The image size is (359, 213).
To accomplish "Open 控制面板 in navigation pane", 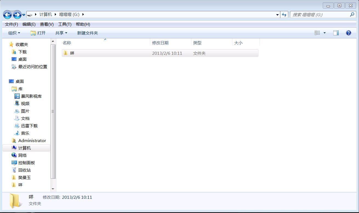I will coord(26,163).
